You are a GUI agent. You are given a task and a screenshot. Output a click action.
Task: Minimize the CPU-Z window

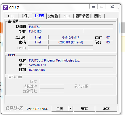point(94,7)
